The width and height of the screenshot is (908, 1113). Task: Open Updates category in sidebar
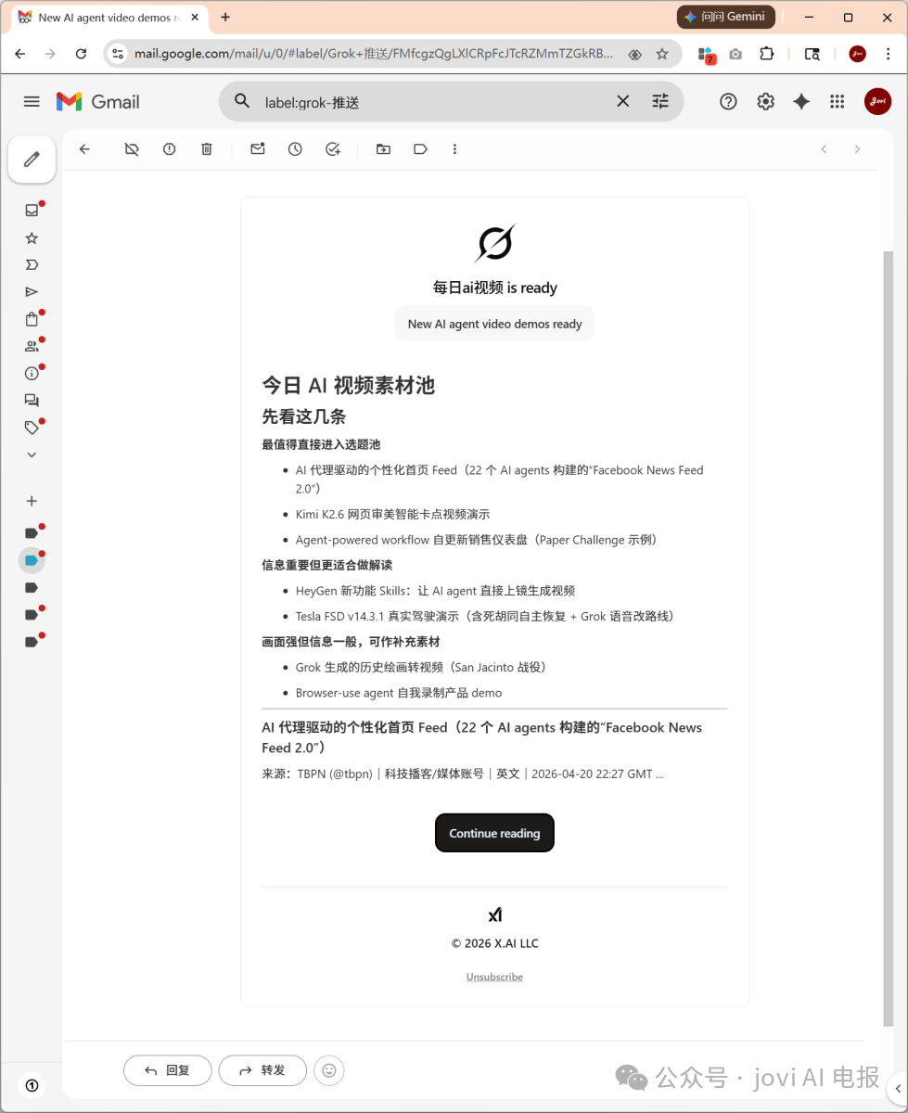[32, 374]
